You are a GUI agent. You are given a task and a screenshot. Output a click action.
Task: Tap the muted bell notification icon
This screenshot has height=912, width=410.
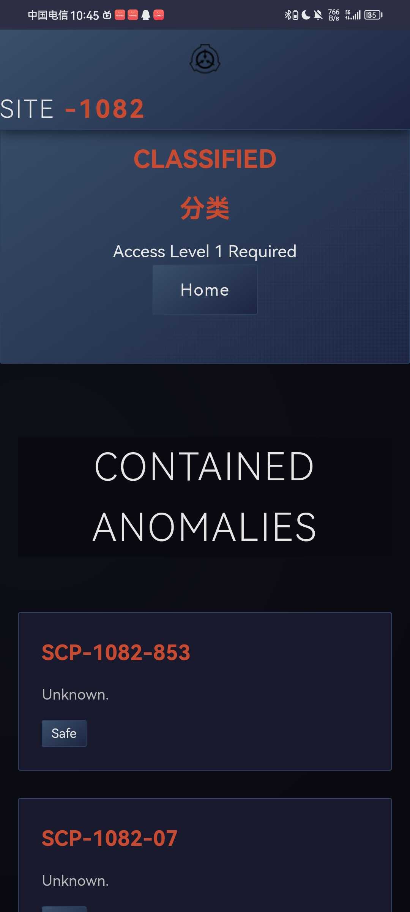[x=318, y=15]
